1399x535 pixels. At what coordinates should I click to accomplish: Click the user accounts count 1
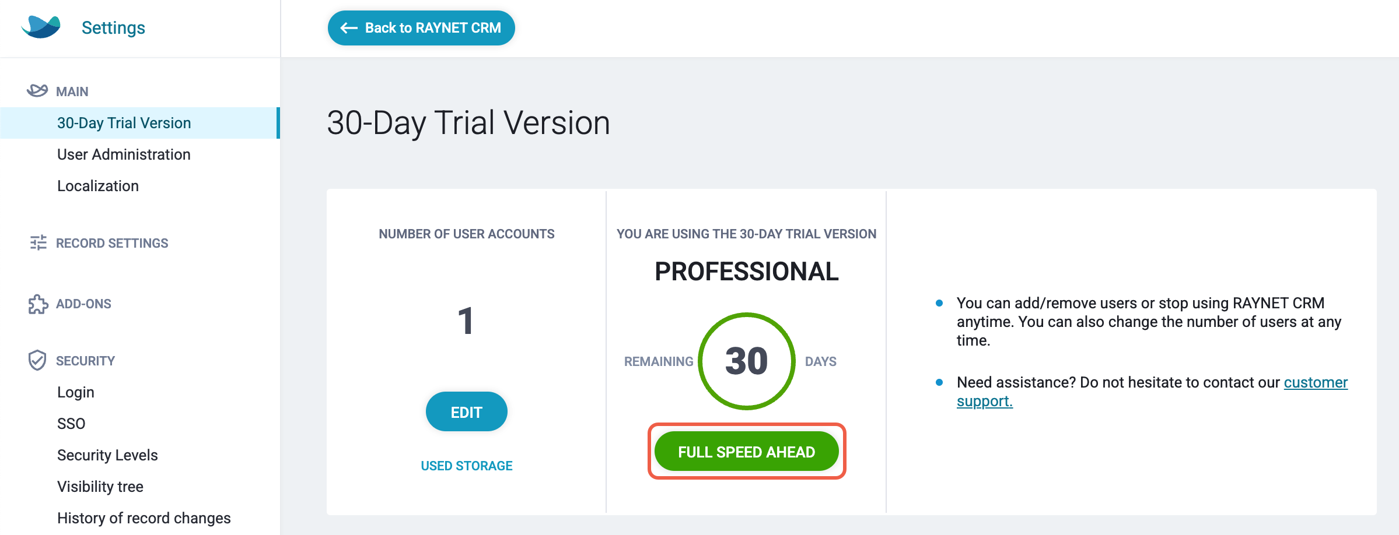[466, 321]
